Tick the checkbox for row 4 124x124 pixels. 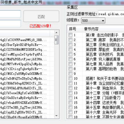(x=70, y=49)
